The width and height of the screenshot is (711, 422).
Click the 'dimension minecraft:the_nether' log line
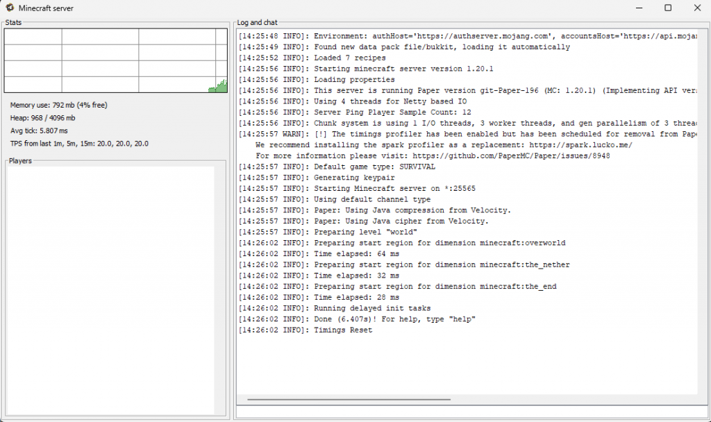(x=404, y=264)
